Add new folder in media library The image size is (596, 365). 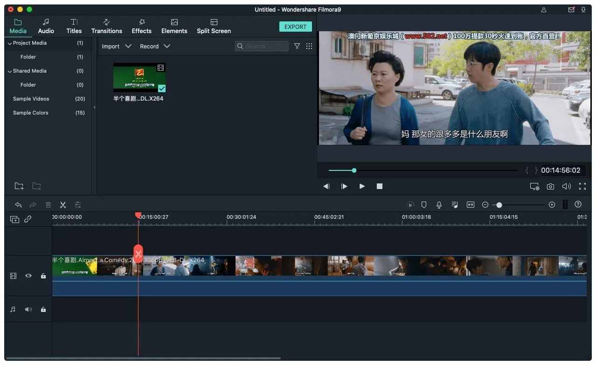click(19, 186)
